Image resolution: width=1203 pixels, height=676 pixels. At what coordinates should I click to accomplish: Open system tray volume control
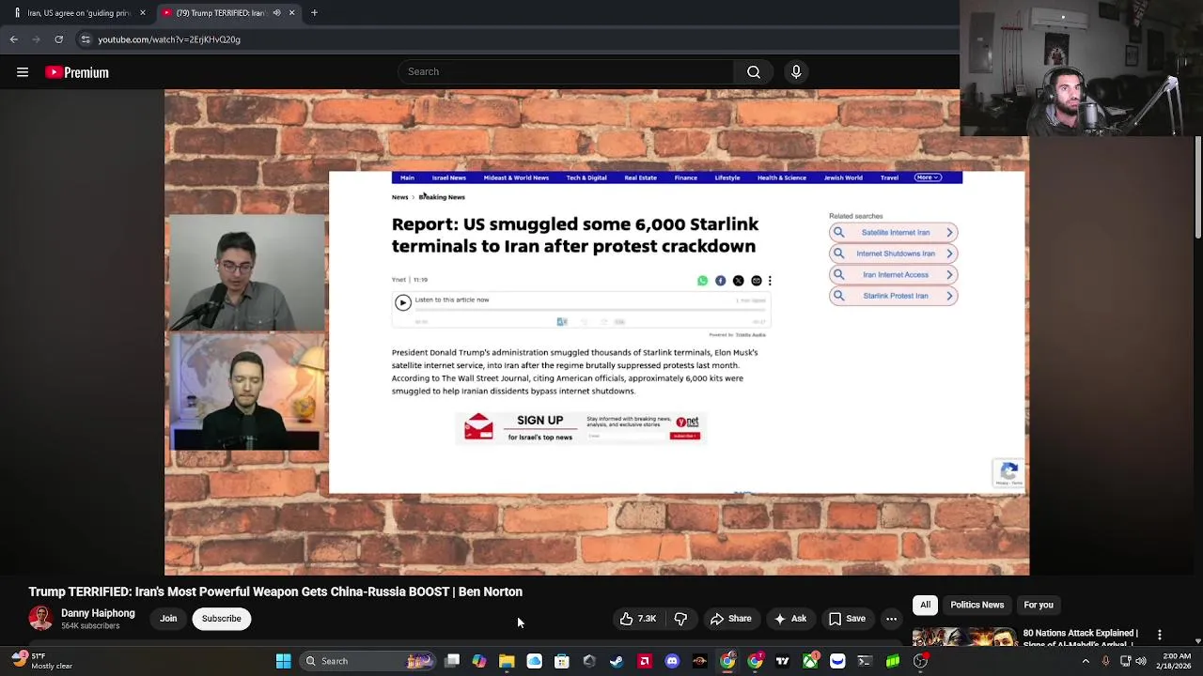pos(1141,661)
